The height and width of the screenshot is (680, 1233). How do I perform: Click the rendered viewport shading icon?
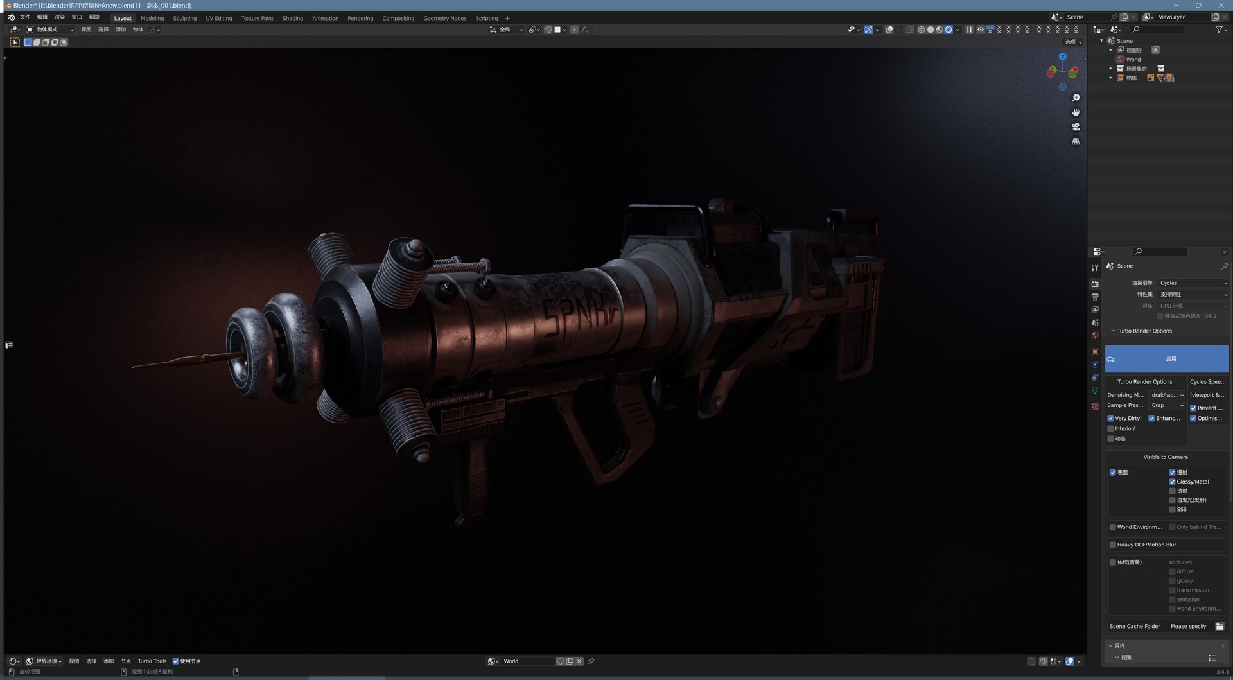tap(949, 30)
